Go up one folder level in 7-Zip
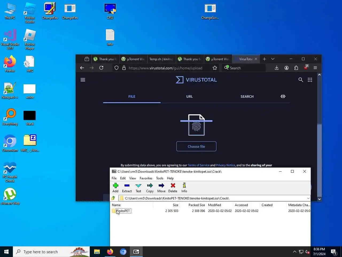This screenshot has height=257, width=342. (113, 198)
